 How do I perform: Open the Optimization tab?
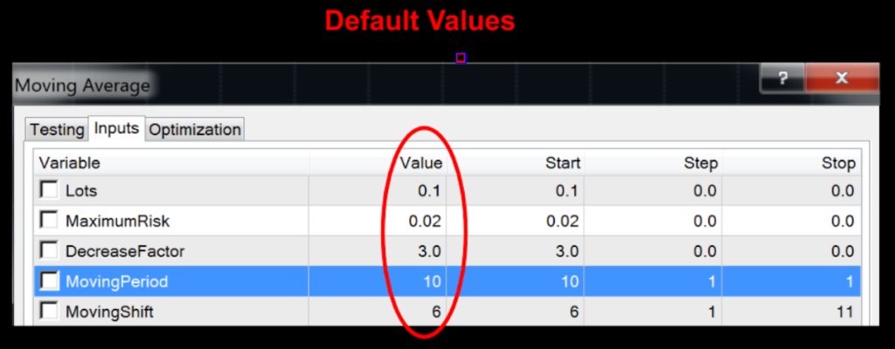194,129
